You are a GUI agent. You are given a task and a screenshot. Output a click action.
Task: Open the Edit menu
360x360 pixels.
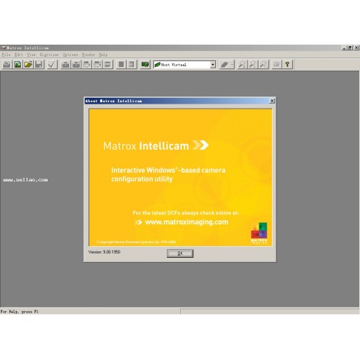click(x=19, y=55)
